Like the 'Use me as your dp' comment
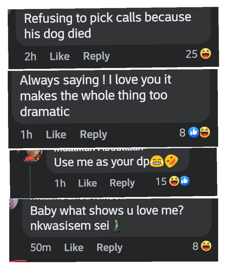 [x=88, y=183]
